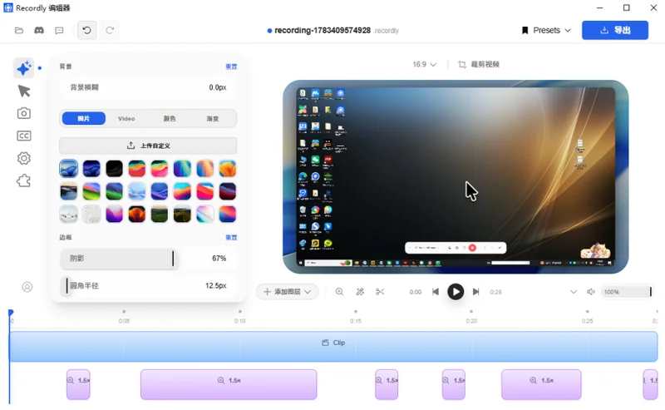Open the feedback chat bubble icon
This screenshot has width=665, height=410.
pyautogui.click(x=59, y=31)
